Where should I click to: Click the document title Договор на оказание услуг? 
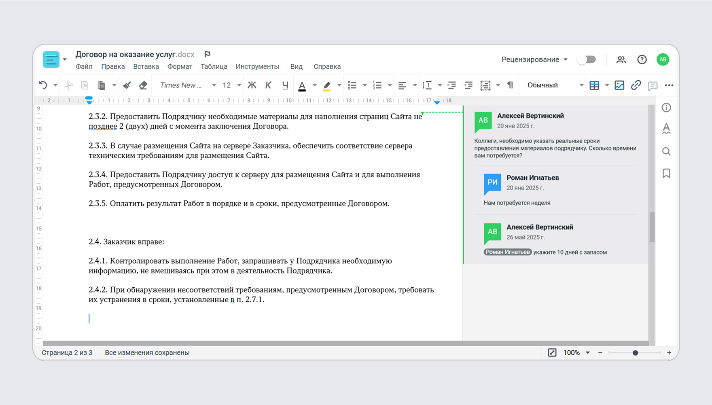click(x=125, y=54)
